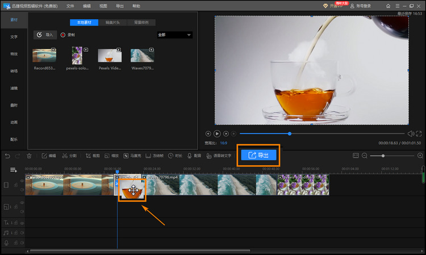Open the 时长 duration tool

(176, 156)
